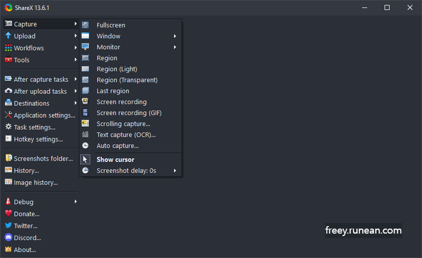
Task: Click the History... label
Action: coord(26,171)
